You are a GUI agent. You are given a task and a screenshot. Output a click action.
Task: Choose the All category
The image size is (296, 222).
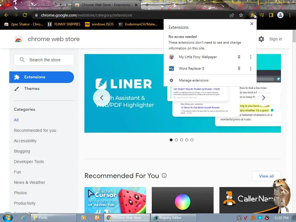click(16, 120)
